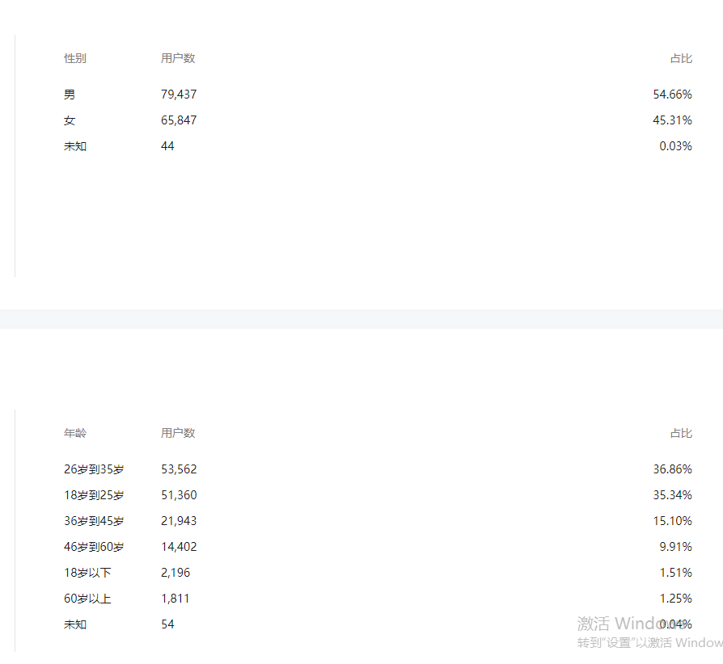The height and width of the screenshot is (664, 723).
Task: Click the 45.31% female percentage
Action: pos(672,120)
